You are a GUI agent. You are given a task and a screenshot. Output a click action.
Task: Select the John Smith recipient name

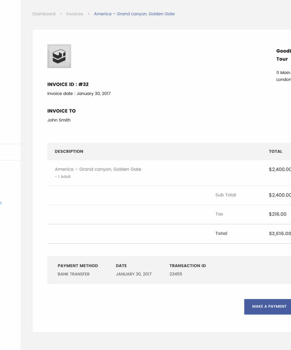click(x=59, y=120)
